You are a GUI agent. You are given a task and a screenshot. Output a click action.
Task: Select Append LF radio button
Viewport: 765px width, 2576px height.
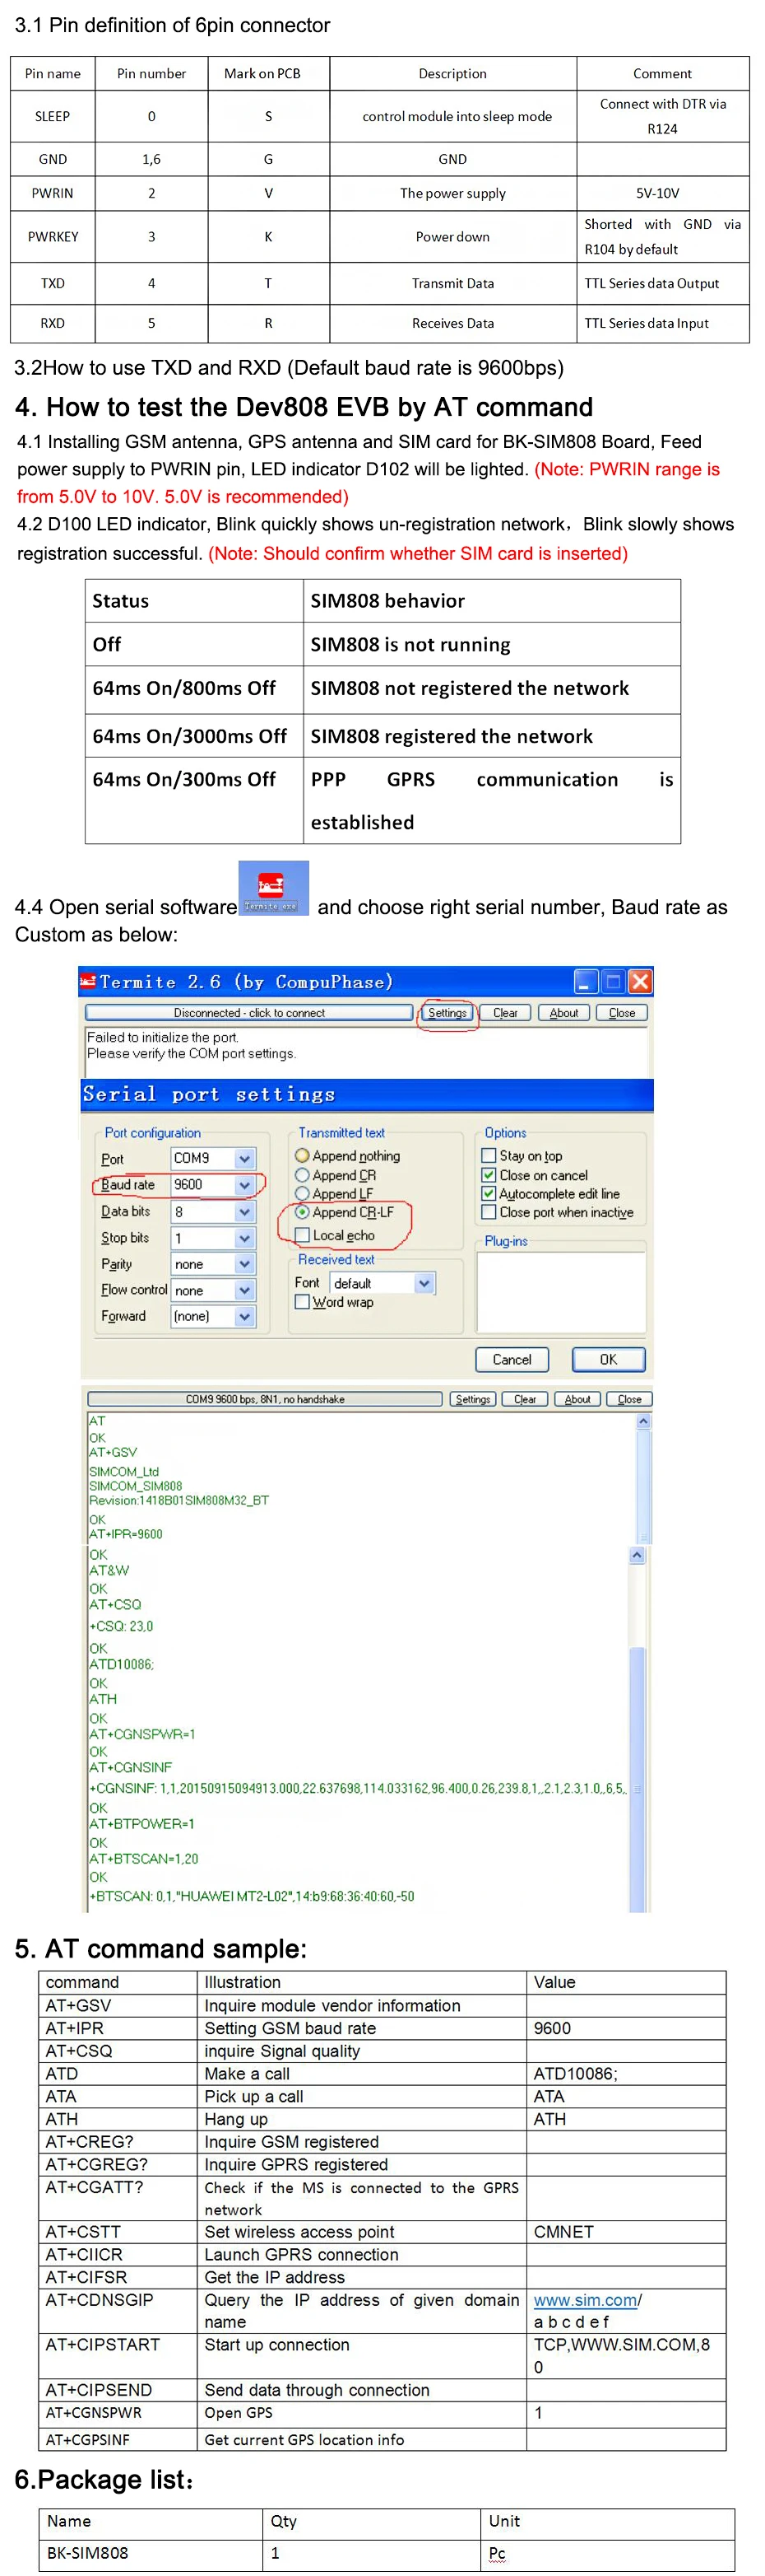coord(302,1193)
